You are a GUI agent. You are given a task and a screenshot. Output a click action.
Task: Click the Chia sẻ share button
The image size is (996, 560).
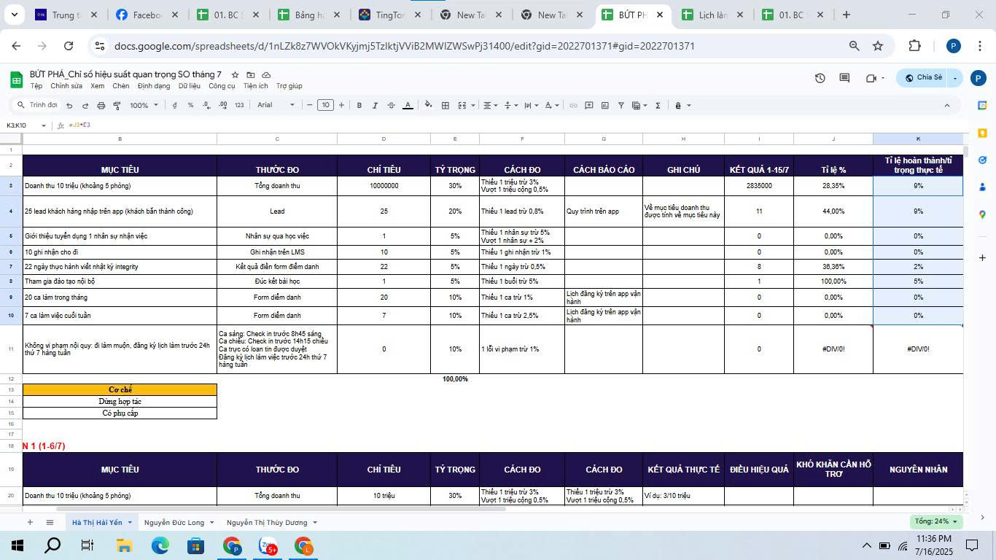pyautogui.click(x=923, y=78)
